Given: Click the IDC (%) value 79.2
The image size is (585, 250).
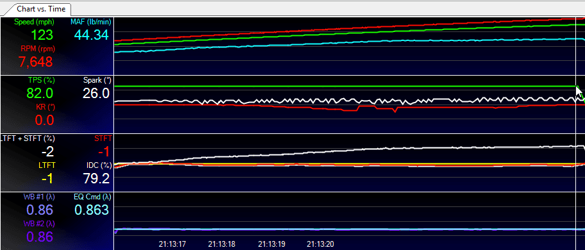Looking at the screenshot, I should pyautogui.click(x=96, y=178).
